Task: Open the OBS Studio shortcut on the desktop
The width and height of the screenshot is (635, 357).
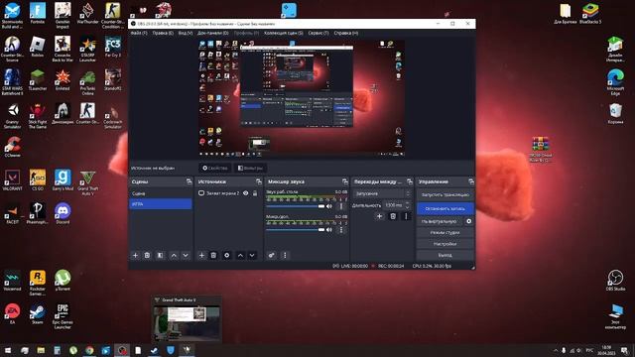Action: 615,280
